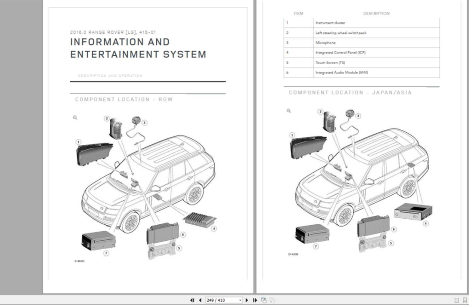Advance to the next page
The height and width of the screenshot is (305, 469).
point(247,300)
